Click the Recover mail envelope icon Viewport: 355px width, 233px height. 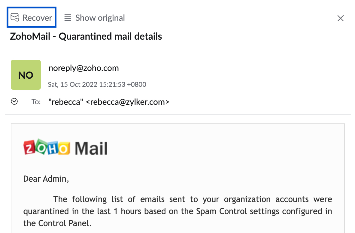[x=15, y=17]
